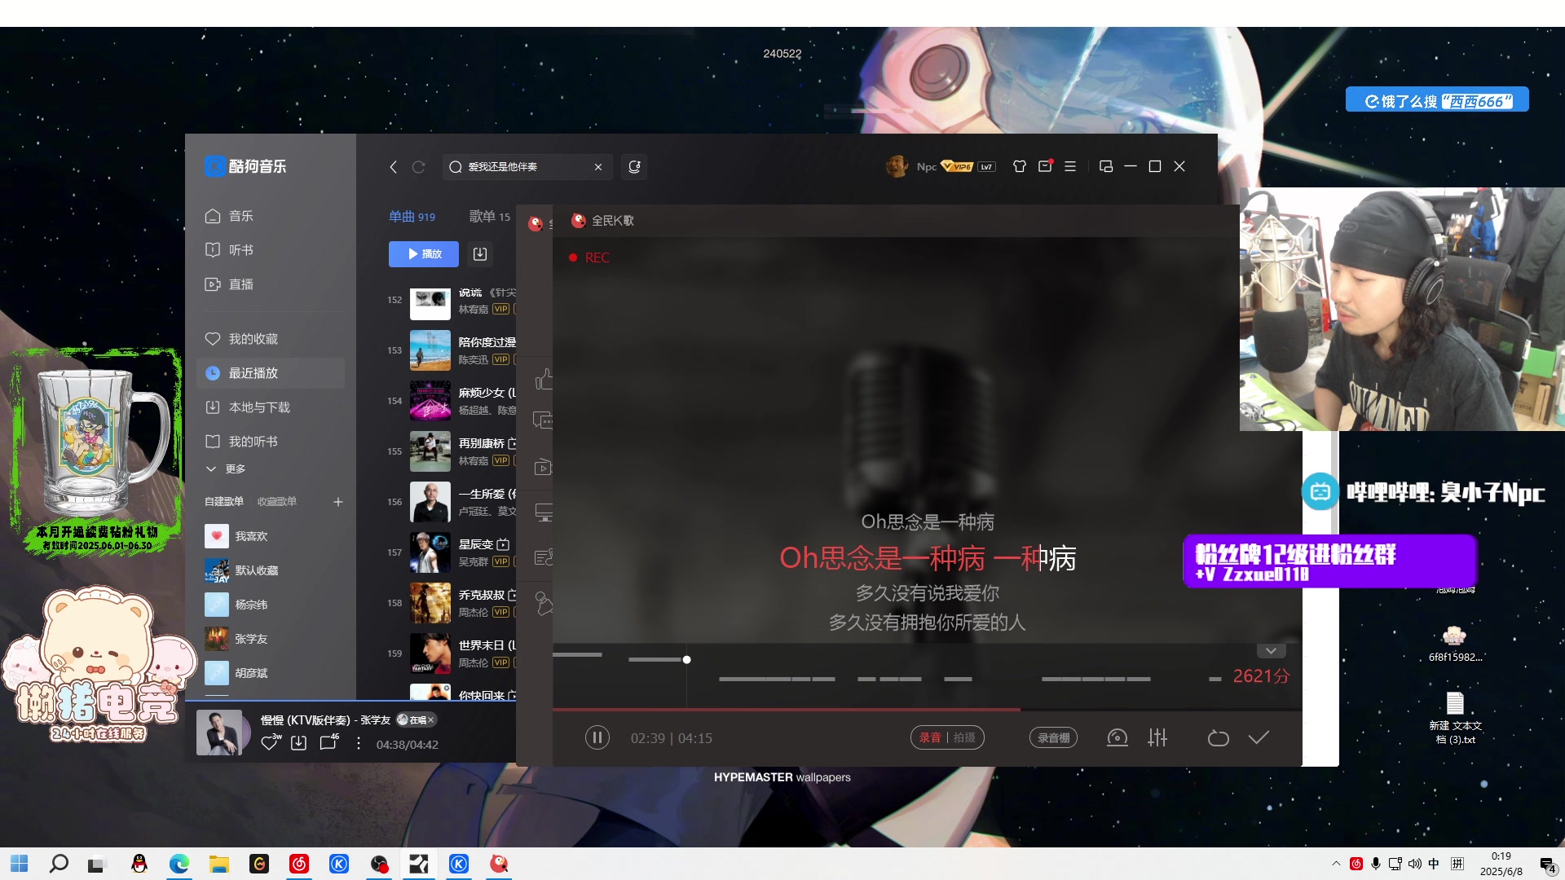
Task: Switch Kugou to mini mode
Action: coord(1106,166)
